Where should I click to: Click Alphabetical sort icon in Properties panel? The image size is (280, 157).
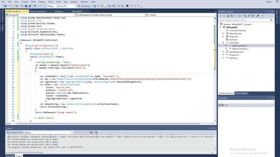point(223,105)
